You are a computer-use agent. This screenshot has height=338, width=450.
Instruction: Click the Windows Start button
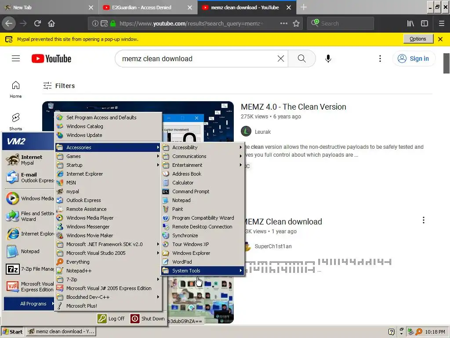(13, 332)
